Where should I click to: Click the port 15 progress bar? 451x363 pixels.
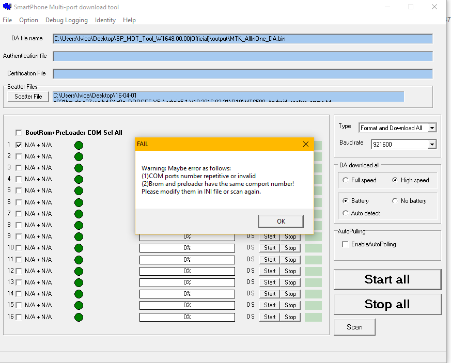click(x=187, y=305)
